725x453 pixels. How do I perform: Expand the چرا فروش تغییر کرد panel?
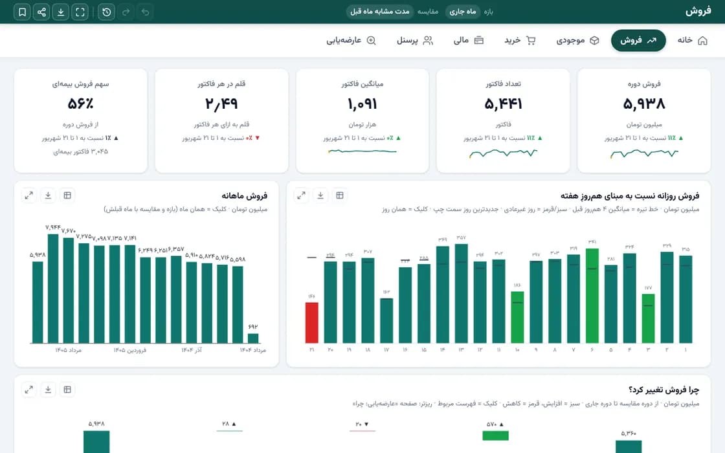[x=28, y=390]
